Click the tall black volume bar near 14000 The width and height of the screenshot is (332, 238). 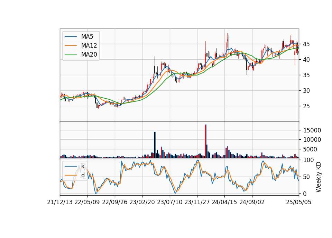pyautogui.click(x=155, y=145)
